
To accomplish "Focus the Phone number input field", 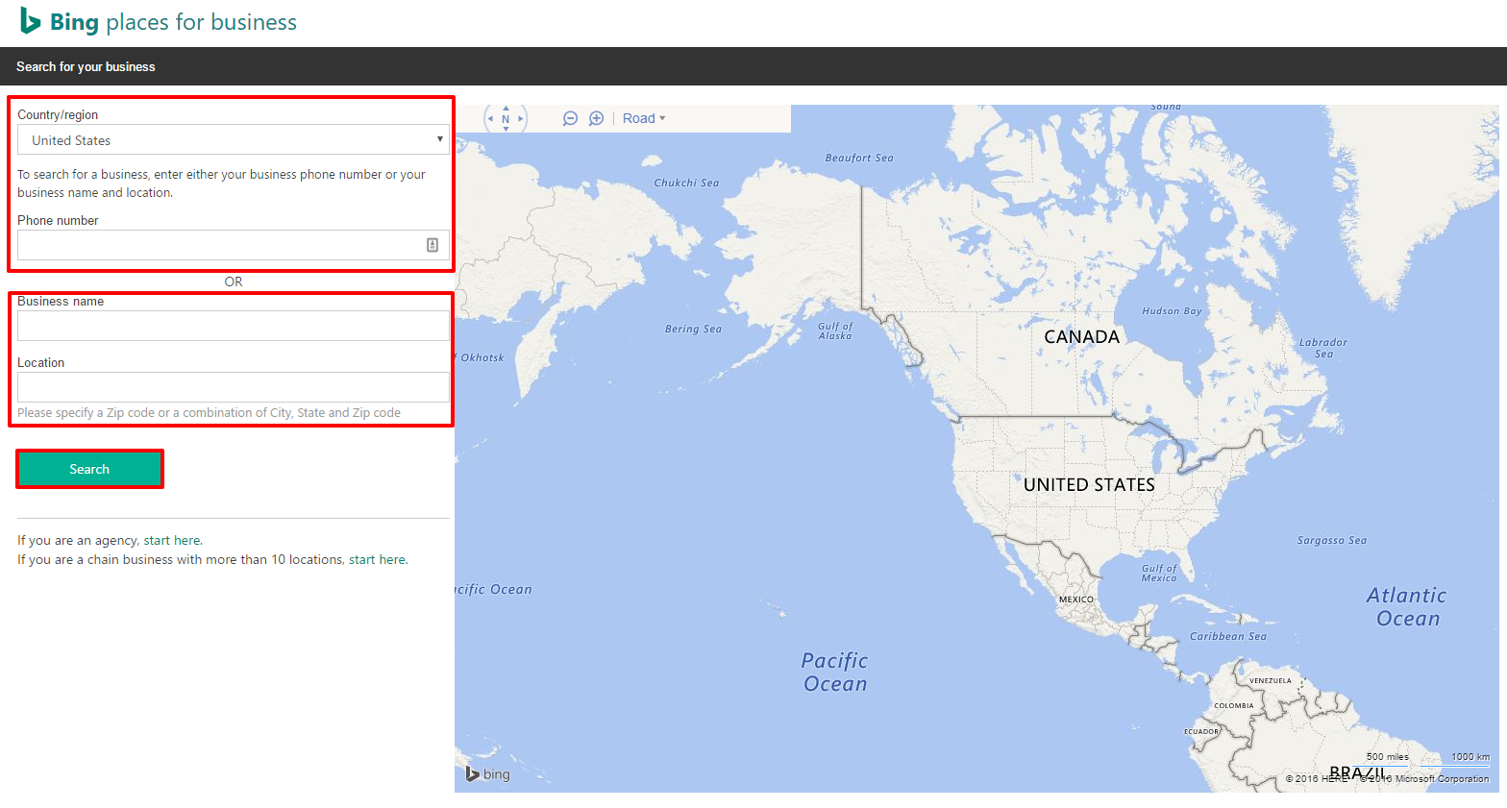I will (x=234, y=245).
